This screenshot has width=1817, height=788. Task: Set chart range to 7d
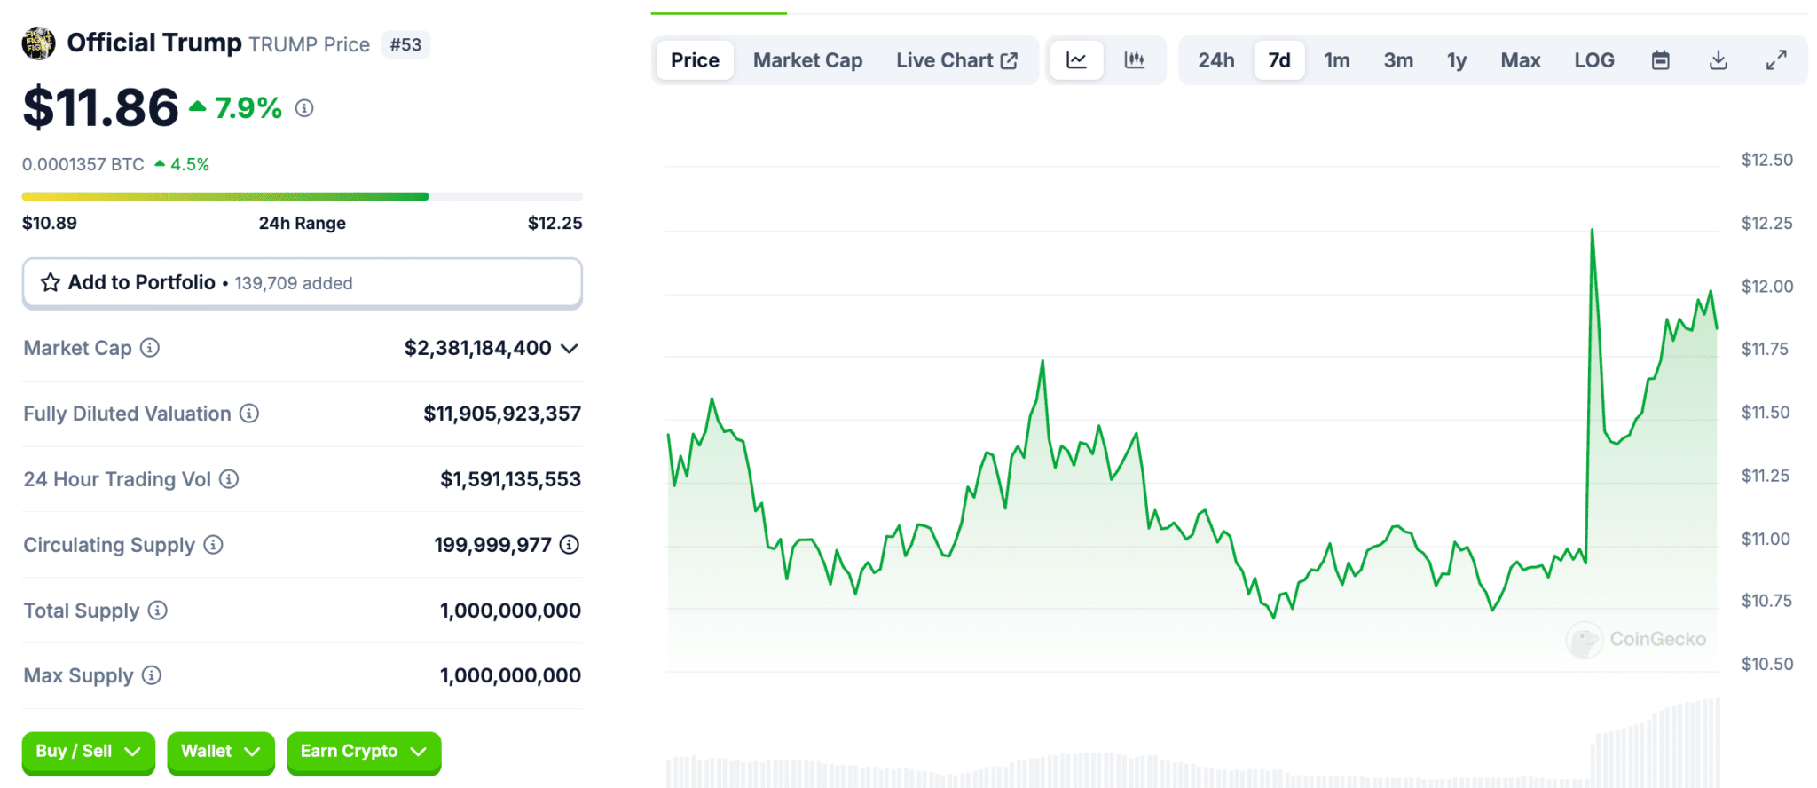click(1279, 60)
